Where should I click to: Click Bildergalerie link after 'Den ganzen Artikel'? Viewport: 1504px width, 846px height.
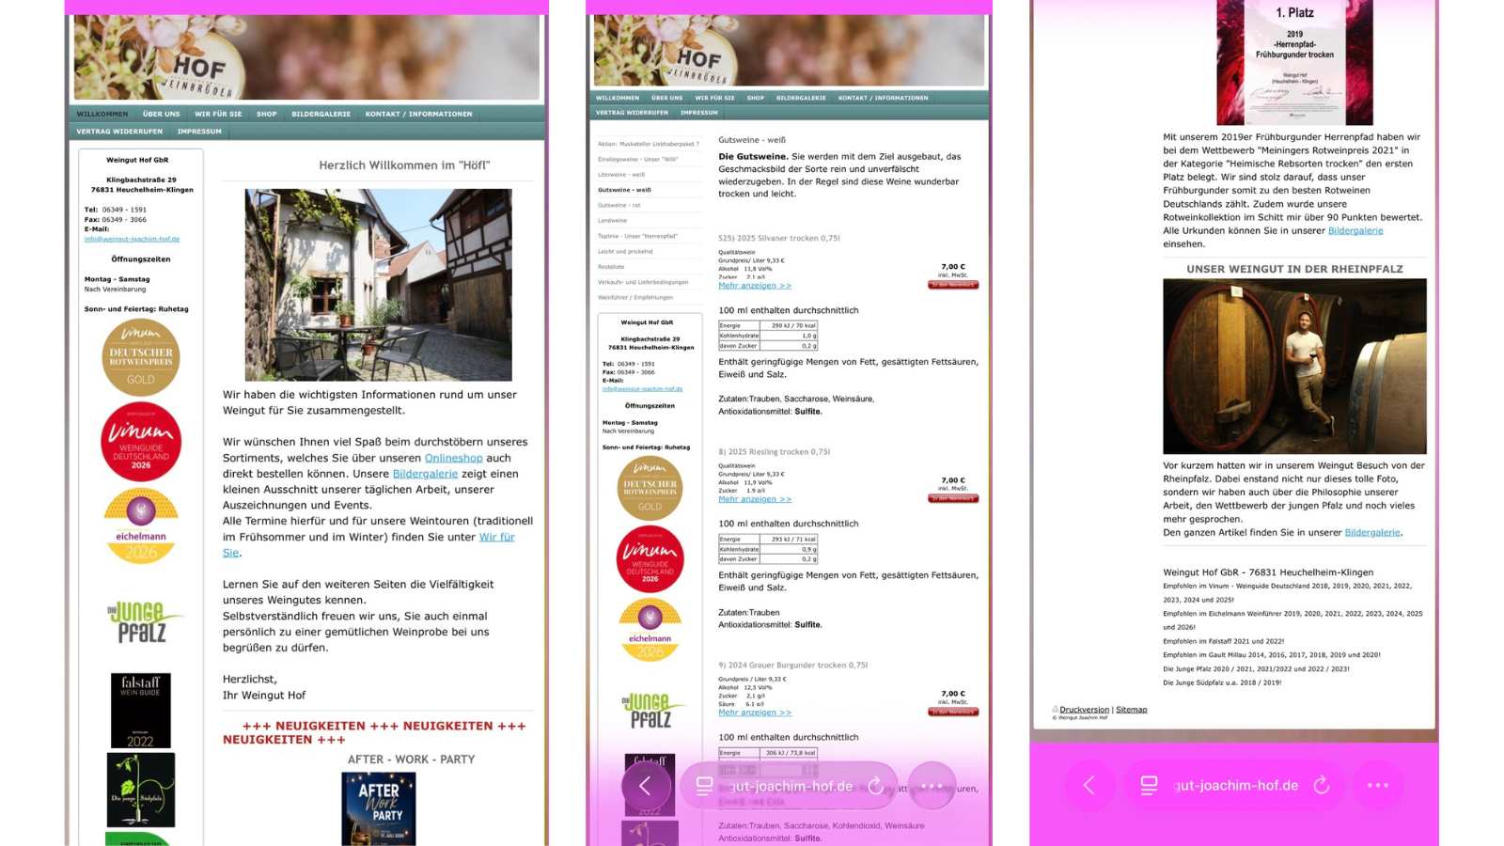tap(1372, 532)
